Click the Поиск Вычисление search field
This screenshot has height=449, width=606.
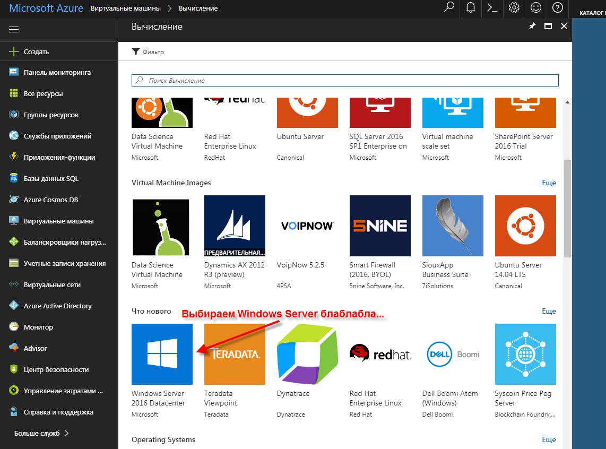point(345,80)
